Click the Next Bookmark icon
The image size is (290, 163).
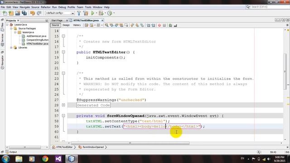point(137,25)
